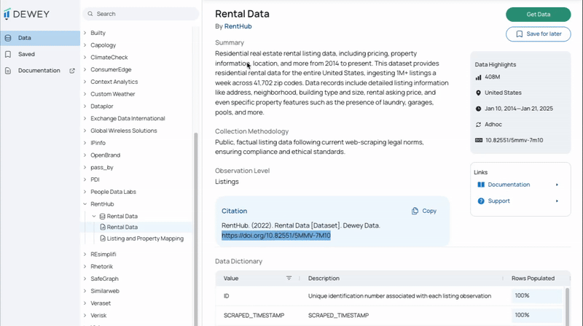Viewport: 583px width, 326px height.
Task: Click Save for later button
Action: pyautogui.click(x=538, y=34)
